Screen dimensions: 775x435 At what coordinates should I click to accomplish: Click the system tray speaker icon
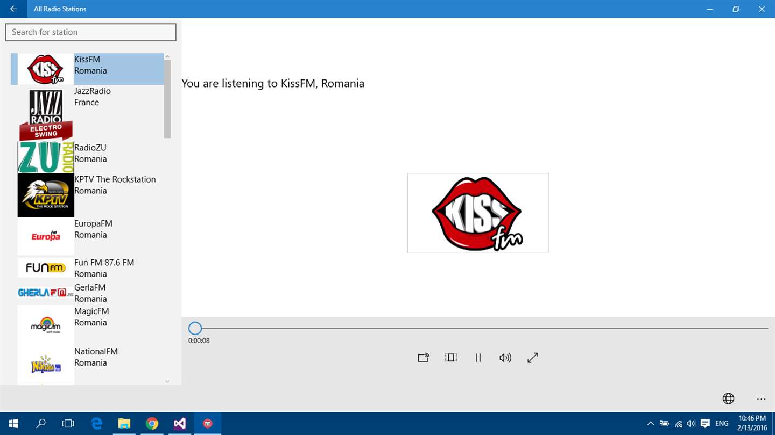coord(692,424)
